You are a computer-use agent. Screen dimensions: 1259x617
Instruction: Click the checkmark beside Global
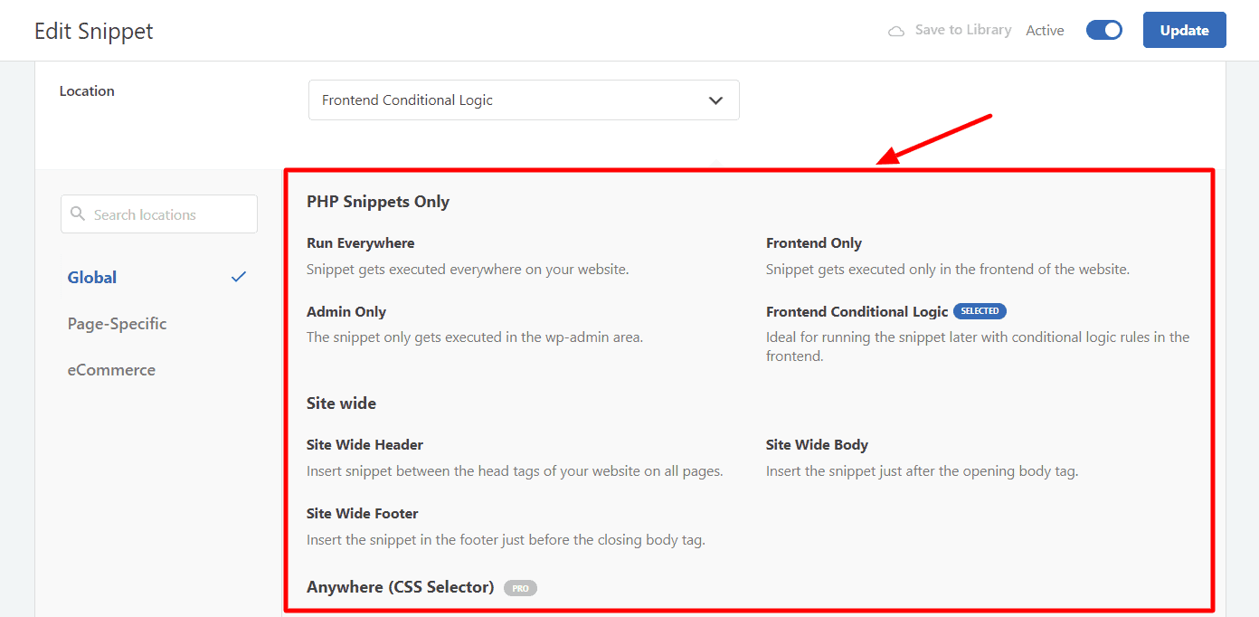tap(239, 277)
